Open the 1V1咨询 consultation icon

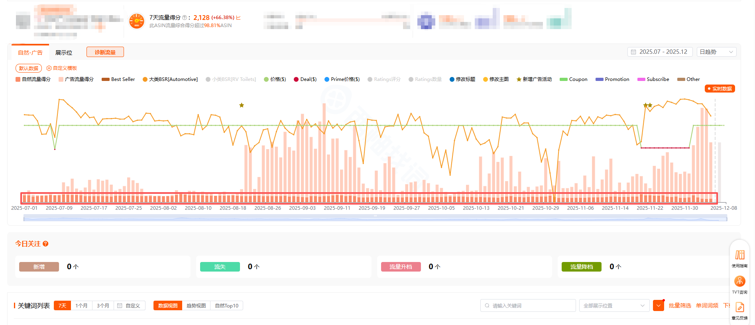[739, 282]
